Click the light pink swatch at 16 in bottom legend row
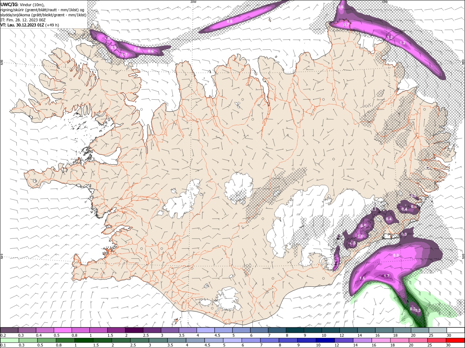This screenshot has height=348, width=465. coord(381,340)
